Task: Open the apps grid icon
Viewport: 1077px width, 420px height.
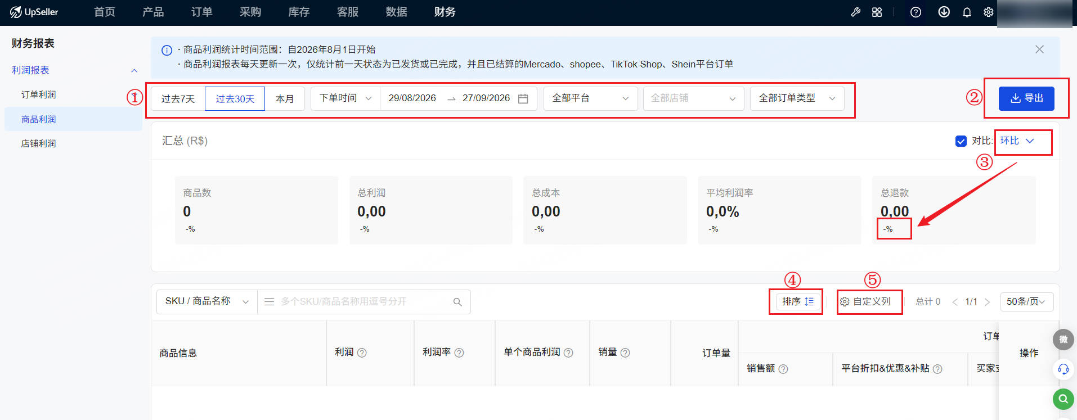Action: point(877,12)
